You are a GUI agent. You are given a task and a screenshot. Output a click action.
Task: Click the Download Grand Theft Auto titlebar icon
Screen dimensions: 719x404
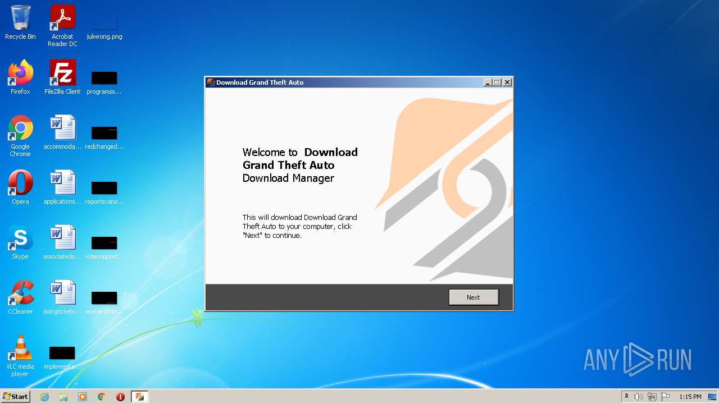211,82
